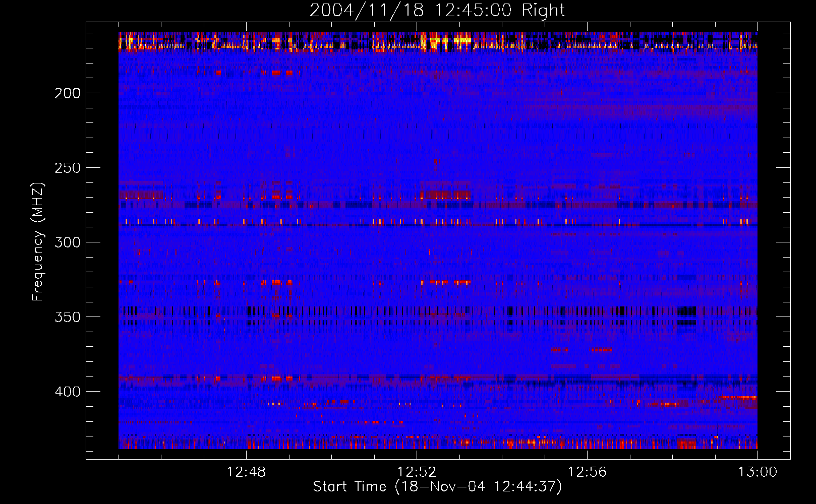816x504 pixels.
Task: Click the 12:48 time tick label
Action: (x=246, y=472)
